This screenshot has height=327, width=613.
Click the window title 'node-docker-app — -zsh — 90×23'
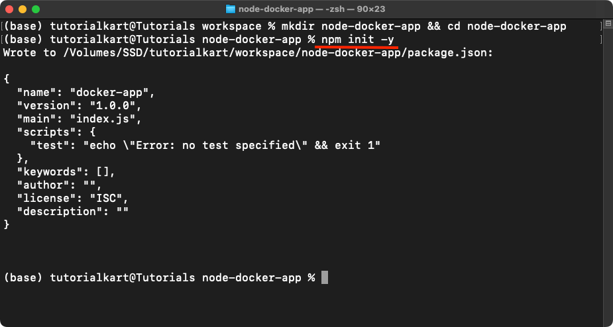[312, 9]
